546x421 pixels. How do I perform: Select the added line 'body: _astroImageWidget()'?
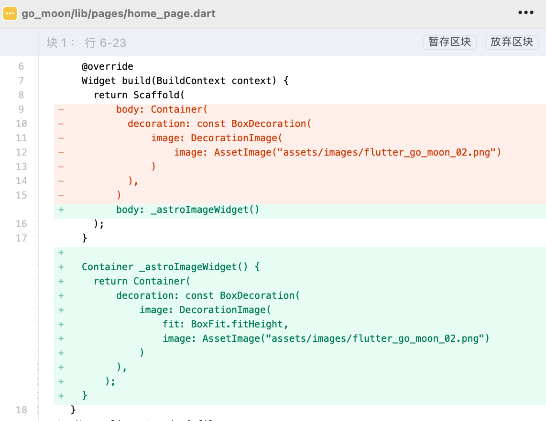(187, 210)
